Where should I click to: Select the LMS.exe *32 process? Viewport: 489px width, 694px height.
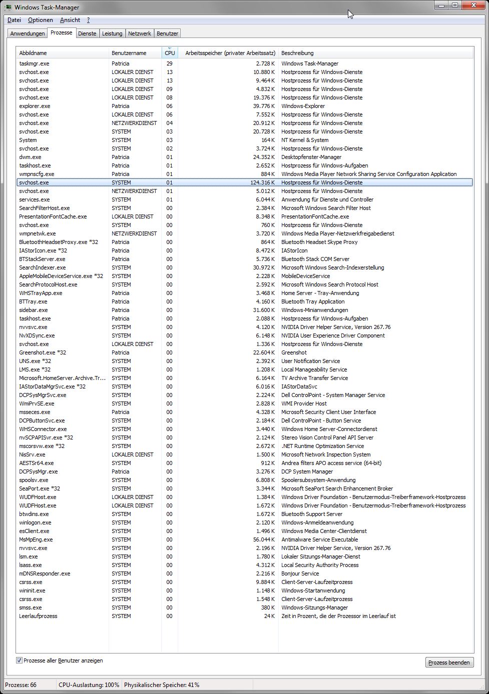(245, 369)
